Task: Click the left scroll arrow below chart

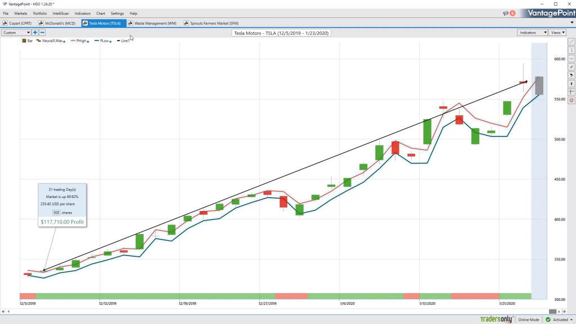Action: [x=8, y=312]
